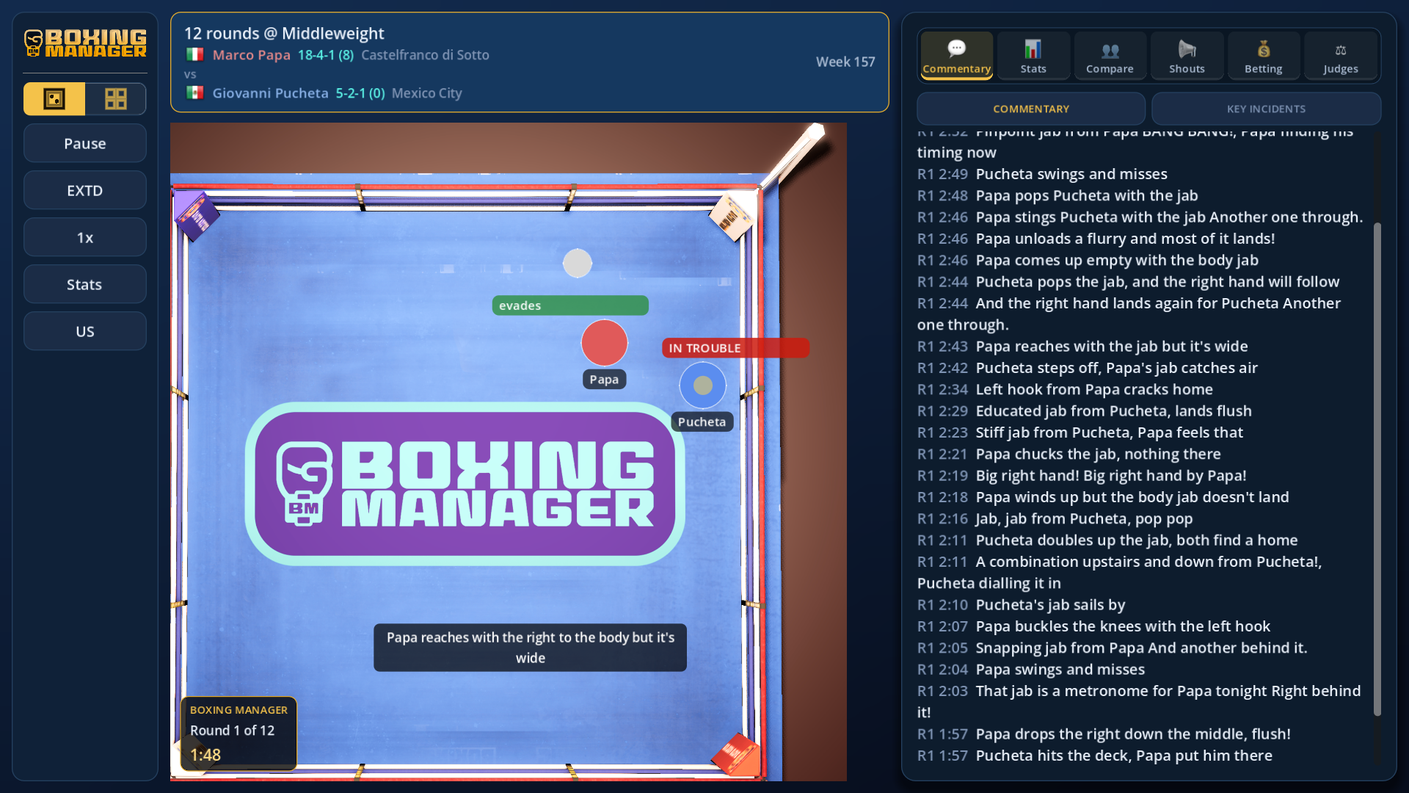Click the Italian flag beside Marco Papa
The height and width of the screenshot is (793, 1409).
click(x=195, y=54)
